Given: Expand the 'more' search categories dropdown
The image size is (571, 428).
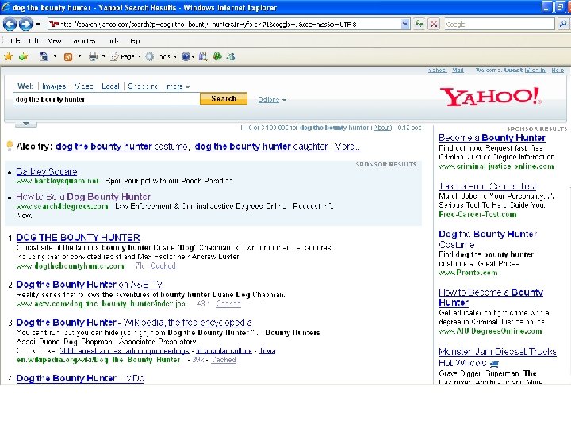Looking at the screenshot, I should [178, 86].
